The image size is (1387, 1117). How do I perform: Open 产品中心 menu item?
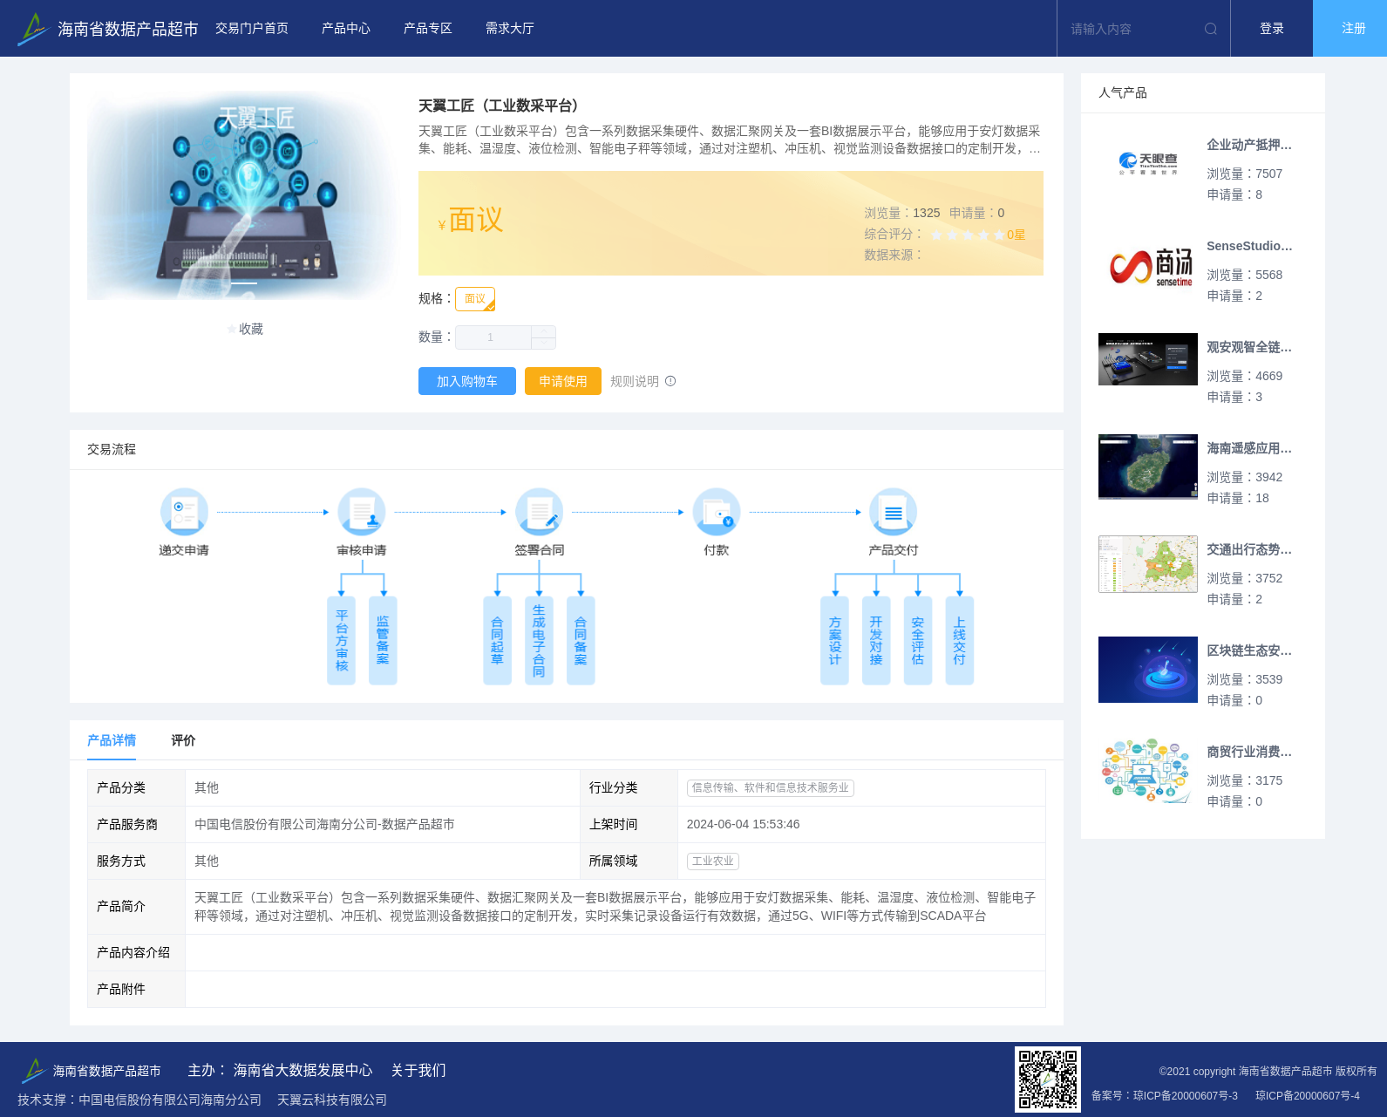coord(346,29)
